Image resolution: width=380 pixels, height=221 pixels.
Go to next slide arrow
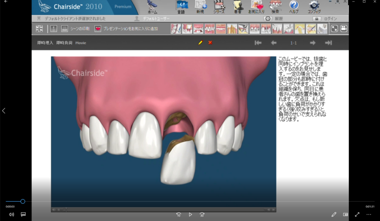[x=313, y=43]
